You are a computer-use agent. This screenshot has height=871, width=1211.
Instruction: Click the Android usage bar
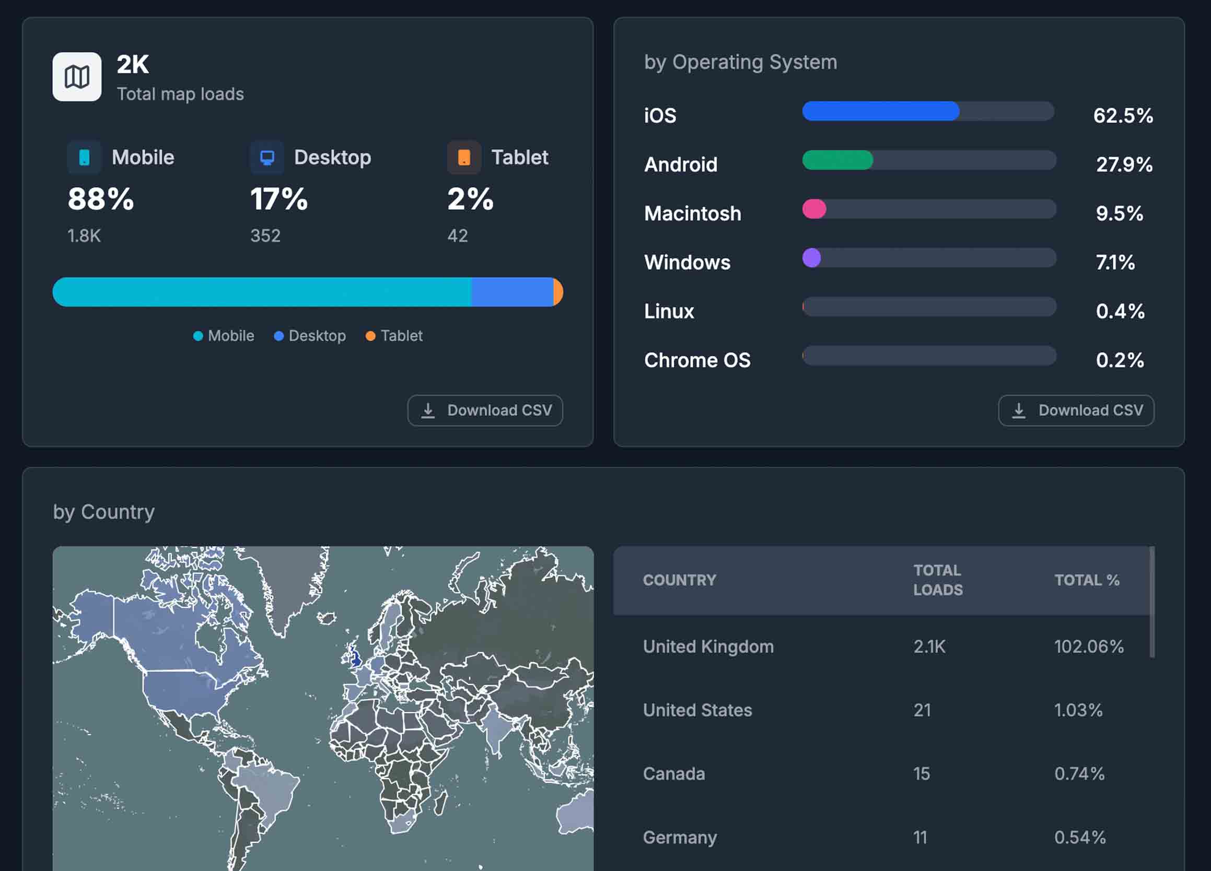929,160
